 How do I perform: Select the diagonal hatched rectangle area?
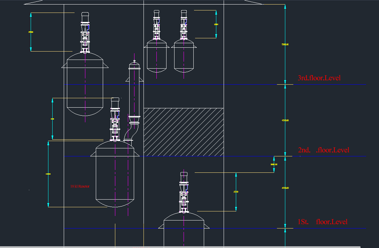click(184, 132)
